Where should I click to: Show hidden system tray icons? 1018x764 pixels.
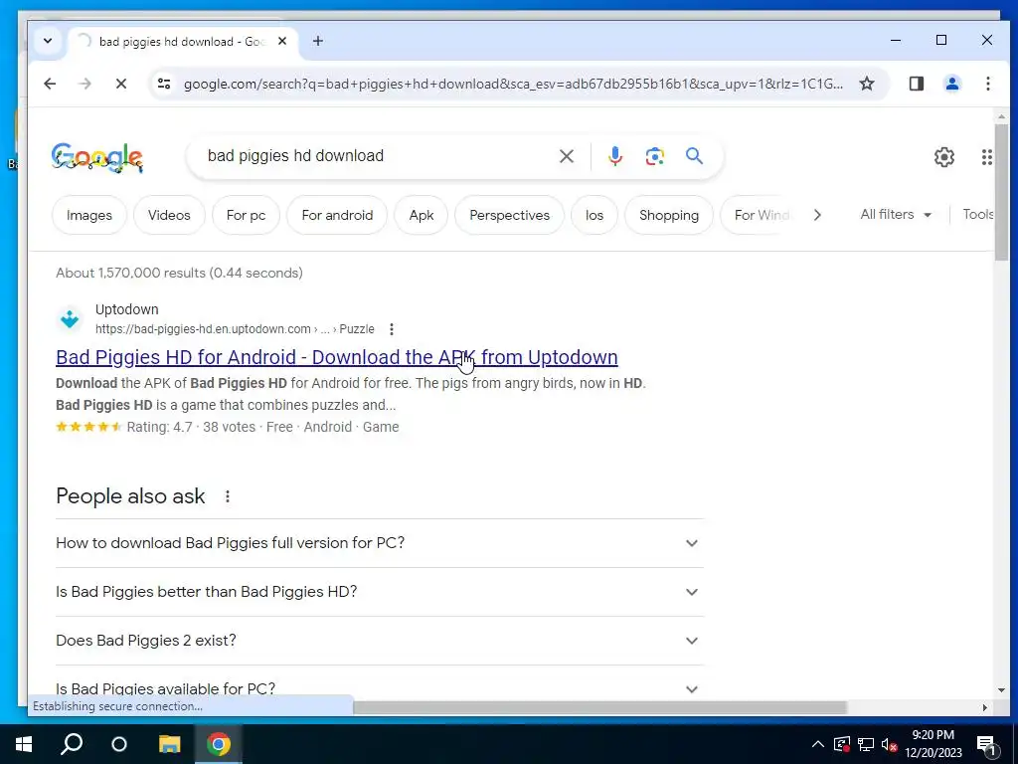click(817, 744)
